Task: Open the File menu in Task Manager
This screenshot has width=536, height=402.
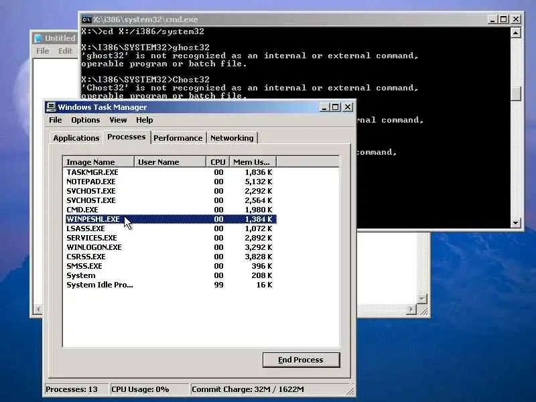Action: [56, 120]
